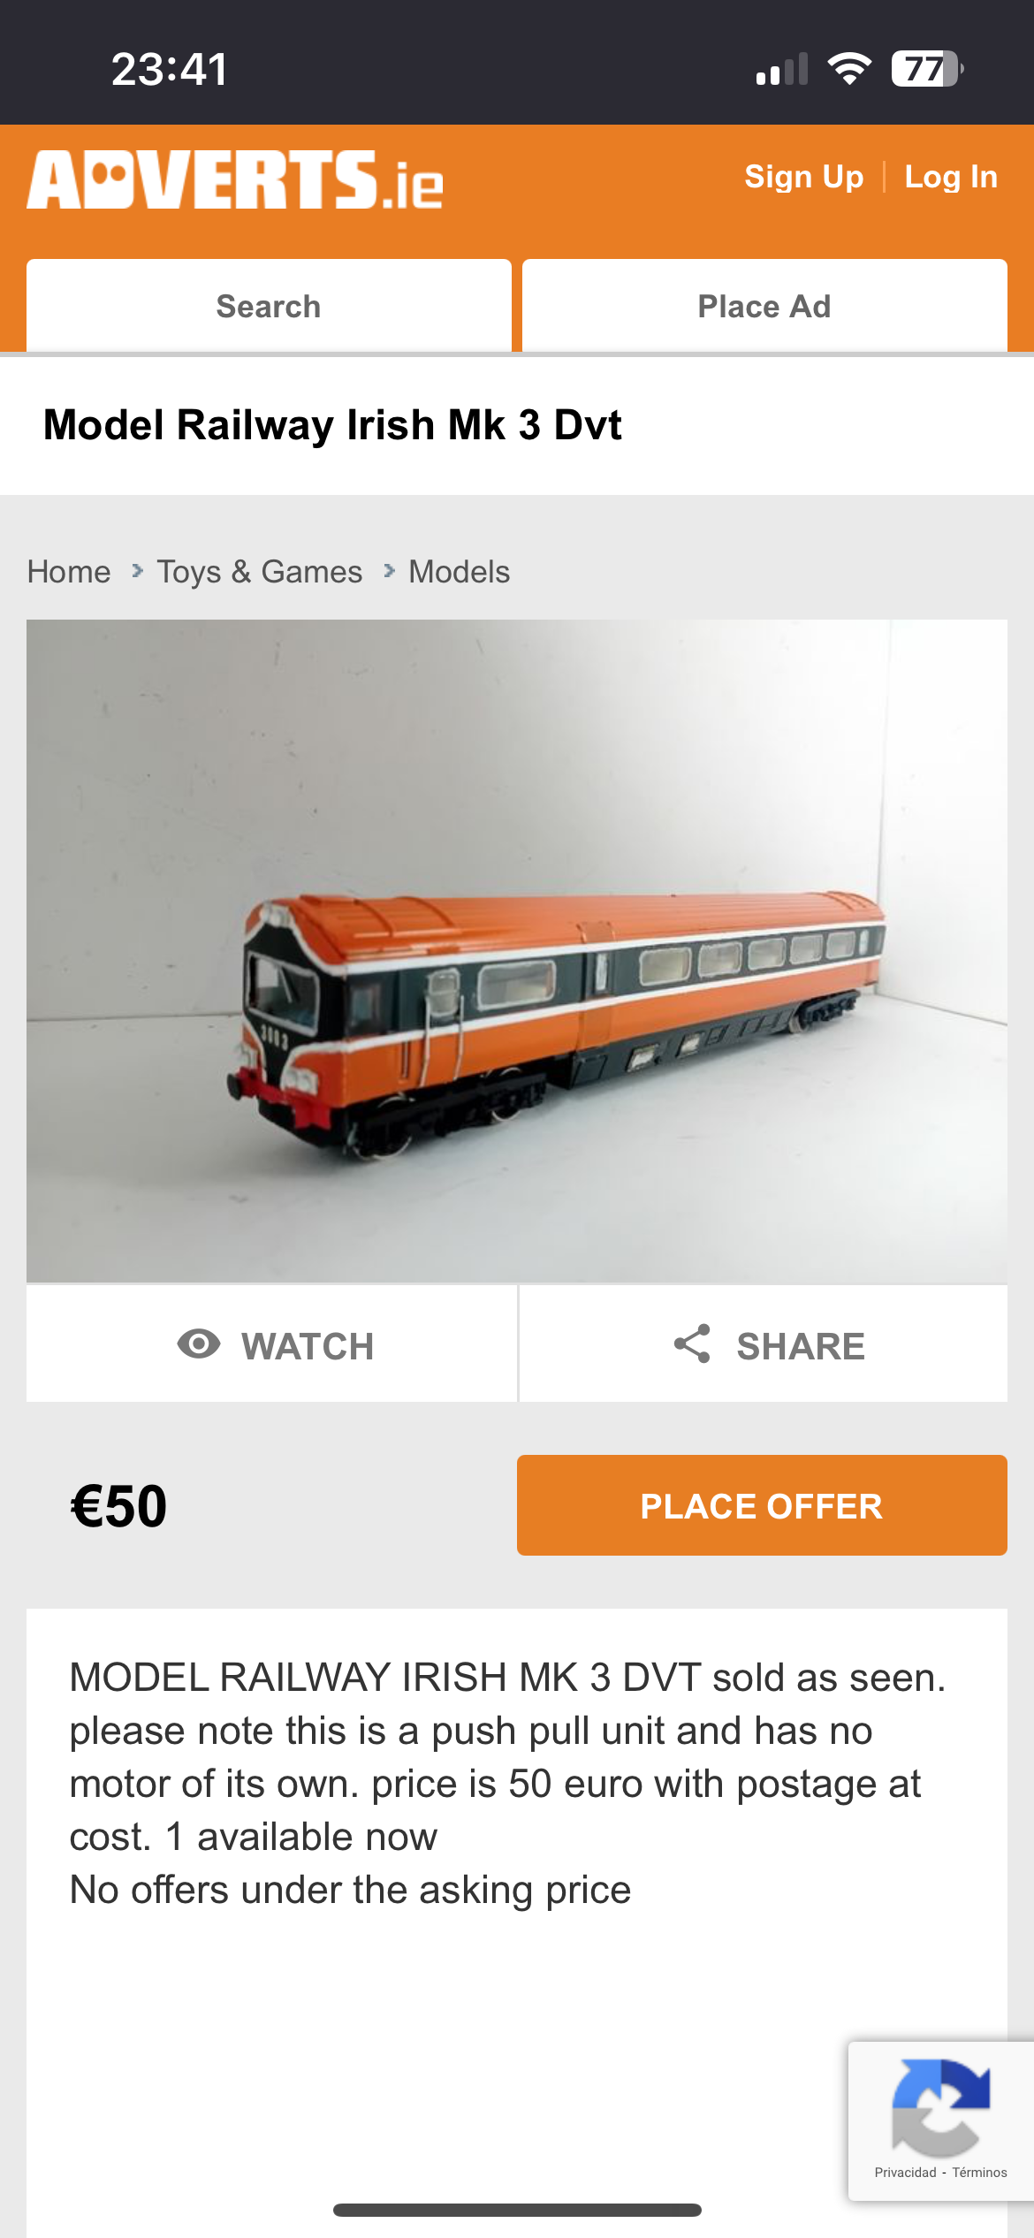Viewport: 1034px width, 2238px height.
Task: Tap the share icon beside Share
Action: point(692,1344)
